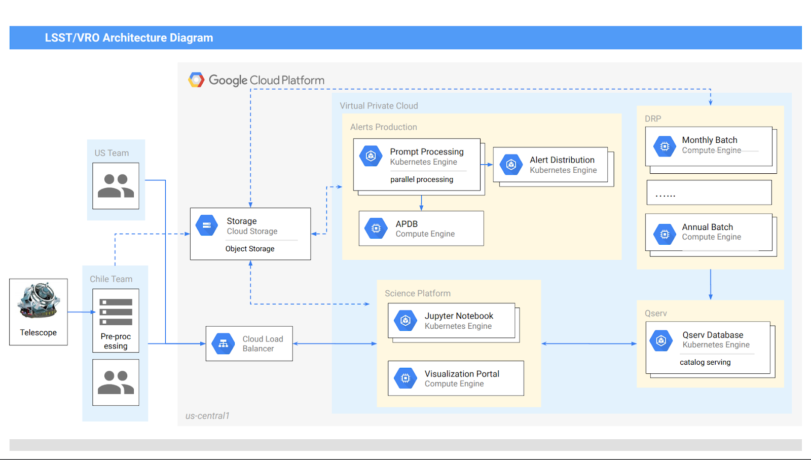Click the Annual Batch Compute Engine icon
811x460 pixels.
[665, 234]
